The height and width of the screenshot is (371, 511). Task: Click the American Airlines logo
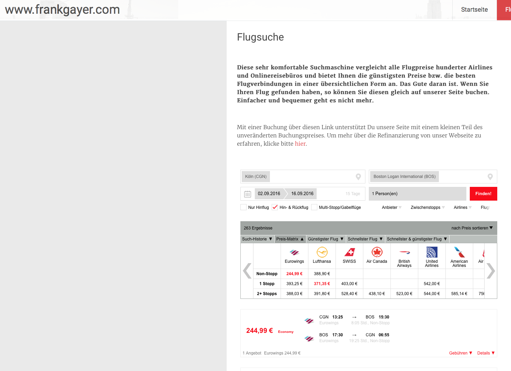tap(459, 252)
